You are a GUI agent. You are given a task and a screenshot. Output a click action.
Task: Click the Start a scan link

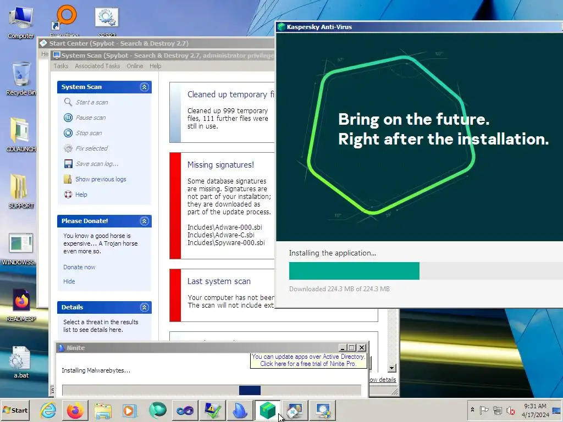(x=92, y=102)
